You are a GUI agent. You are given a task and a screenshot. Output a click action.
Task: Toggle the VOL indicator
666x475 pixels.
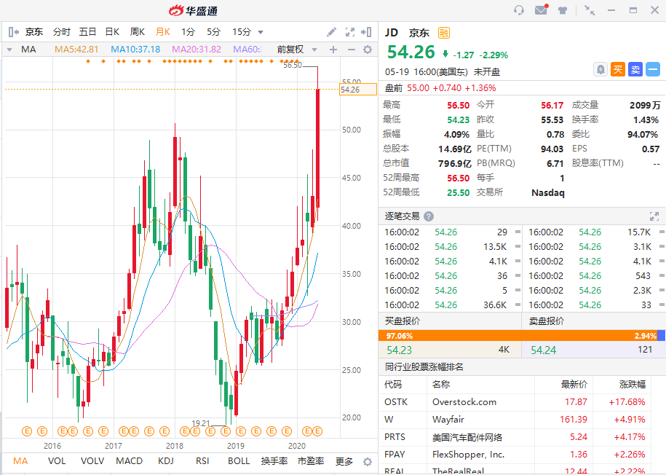point(57,461)
